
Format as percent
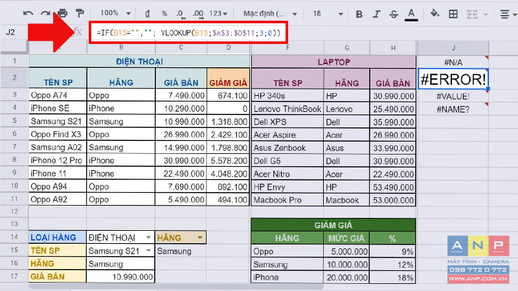point(164,14)
